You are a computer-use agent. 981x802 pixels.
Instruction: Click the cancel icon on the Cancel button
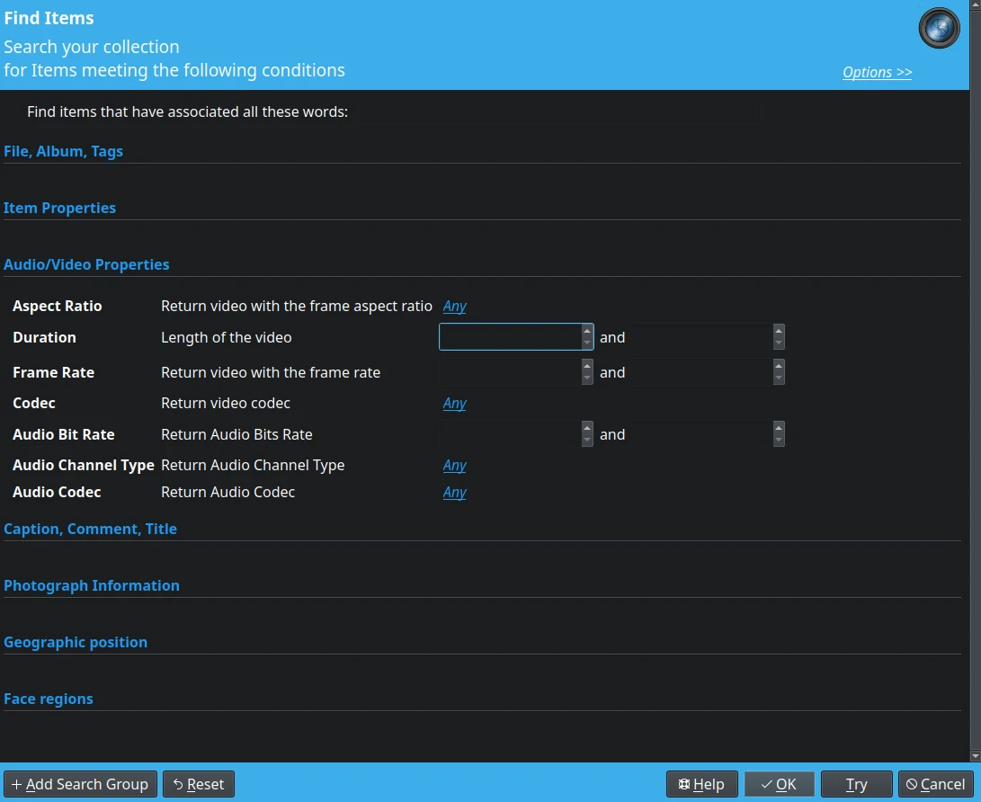click(x=911, y=784)
